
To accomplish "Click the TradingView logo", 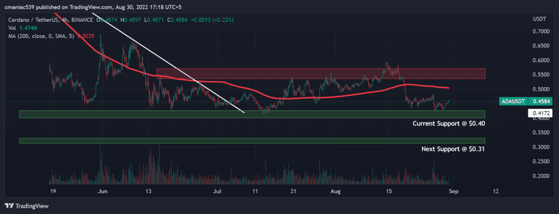I will (x=27, y=205).
